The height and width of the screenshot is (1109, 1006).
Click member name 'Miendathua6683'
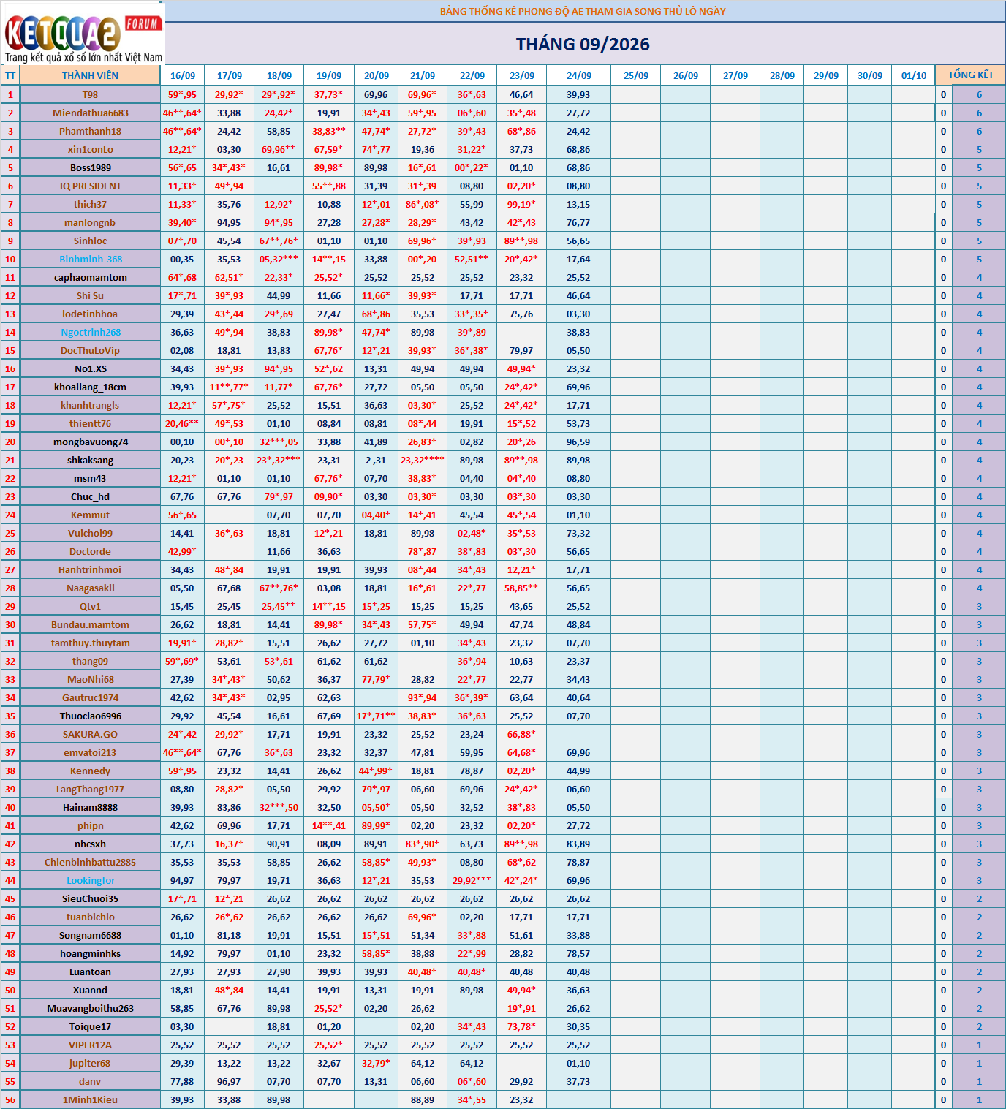pyautogui.click(x=90, y=113)
